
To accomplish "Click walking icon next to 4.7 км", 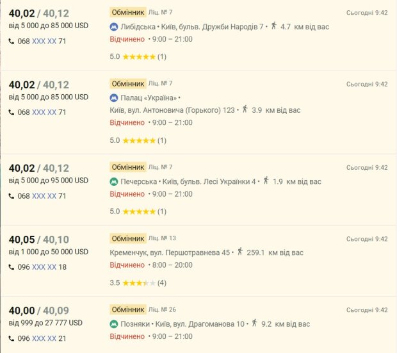I will click(x=273, y=26).
